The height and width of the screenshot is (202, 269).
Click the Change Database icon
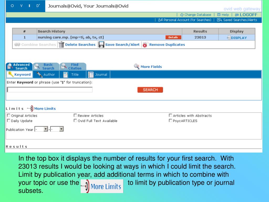point(182,15)
